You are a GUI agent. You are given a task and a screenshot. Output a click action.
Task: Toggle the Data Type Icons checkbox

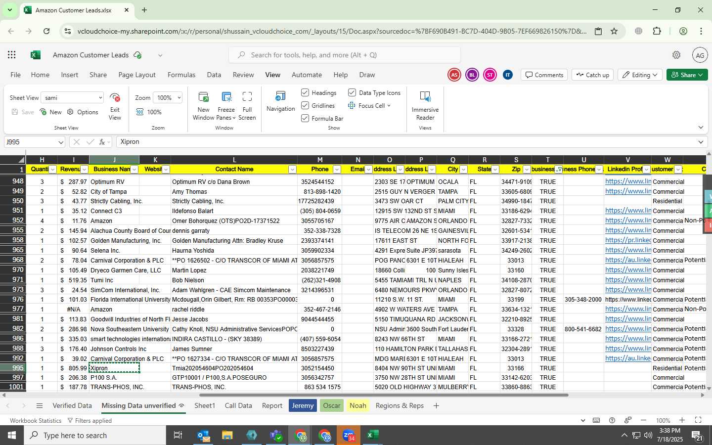[352, 92]
